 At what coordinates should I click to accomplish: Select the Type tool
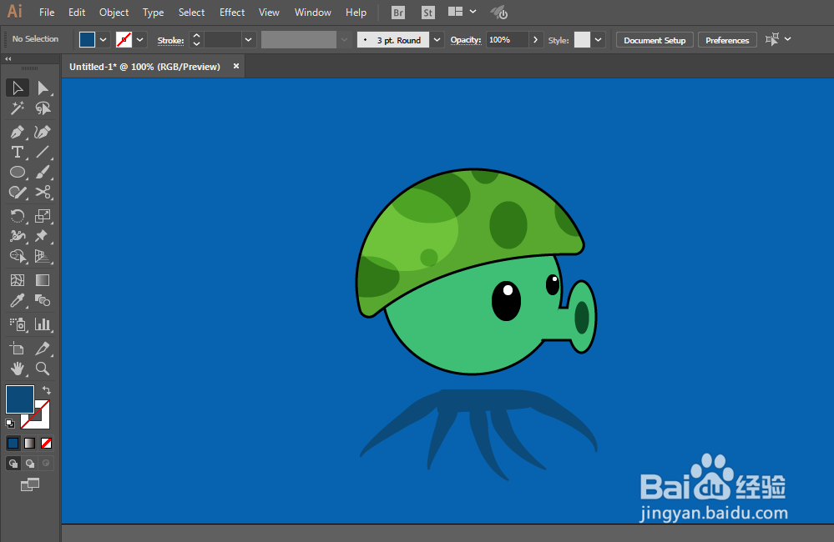pyautogui.click(x=18, y=152)
